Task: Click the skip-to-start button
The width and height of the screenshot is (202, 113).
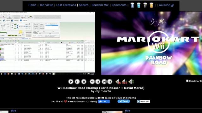Action: [x=104, y=82]
